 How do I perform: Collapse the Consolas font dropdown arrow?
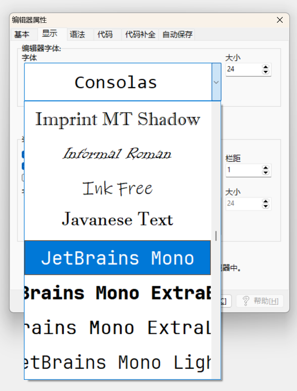click(216, 82)
